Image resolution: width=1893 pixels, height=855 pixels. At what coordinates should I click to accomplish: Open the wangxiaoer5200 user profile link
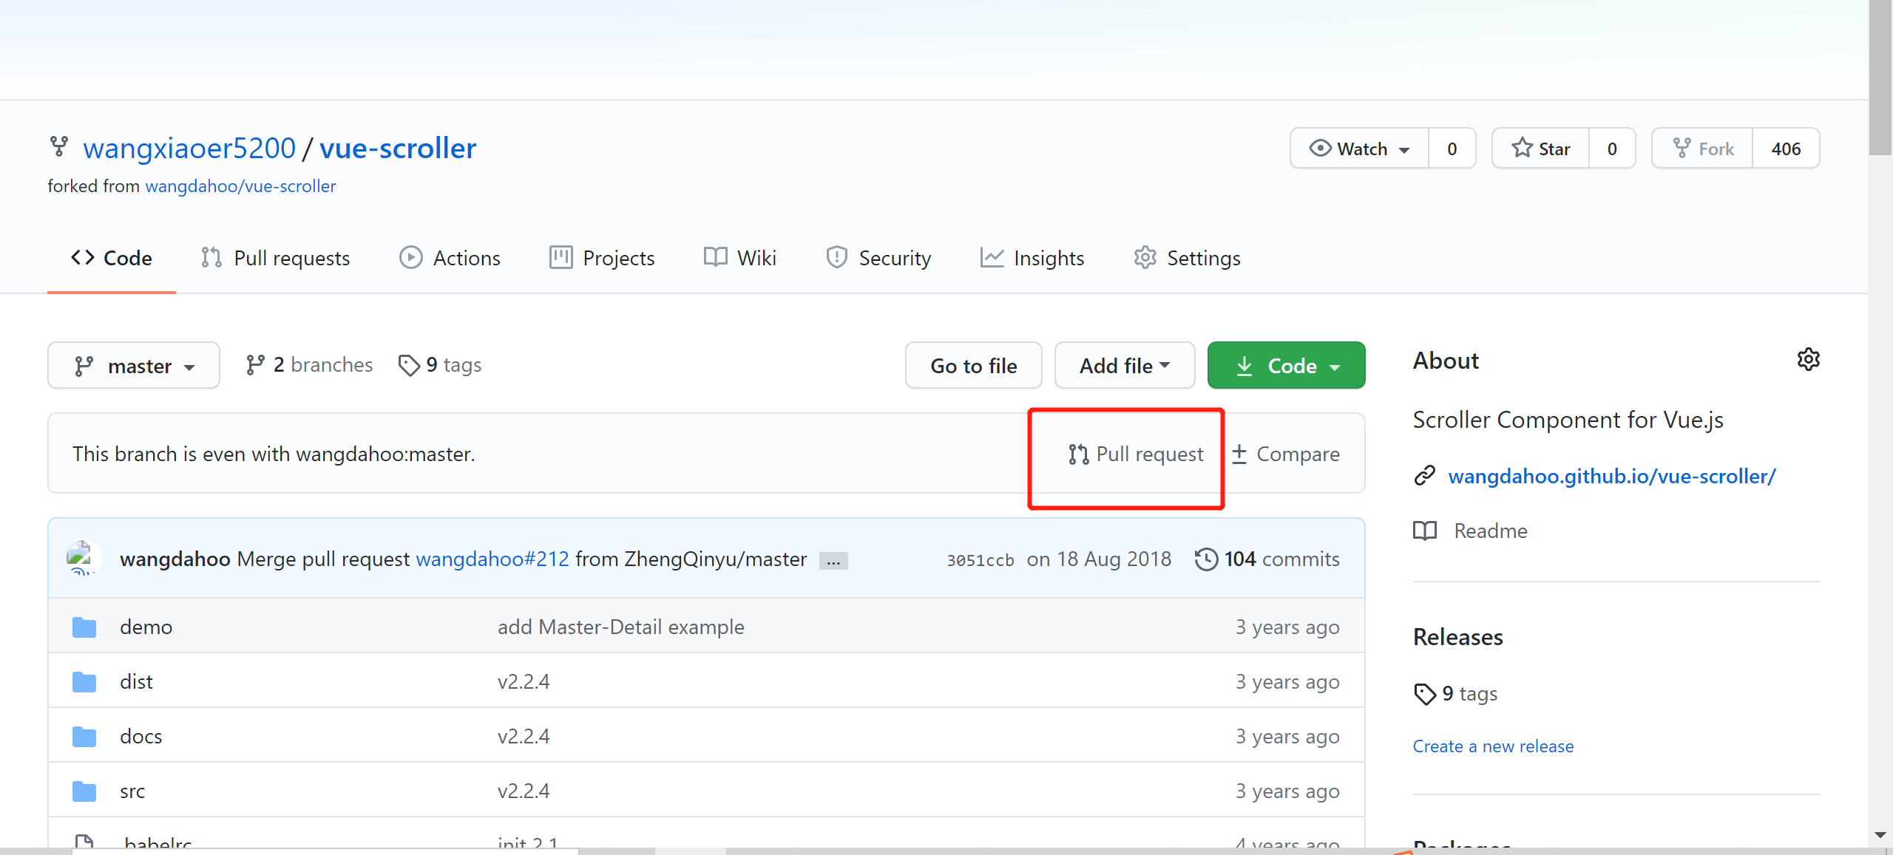pyautogui.click(x=189, y=149)
